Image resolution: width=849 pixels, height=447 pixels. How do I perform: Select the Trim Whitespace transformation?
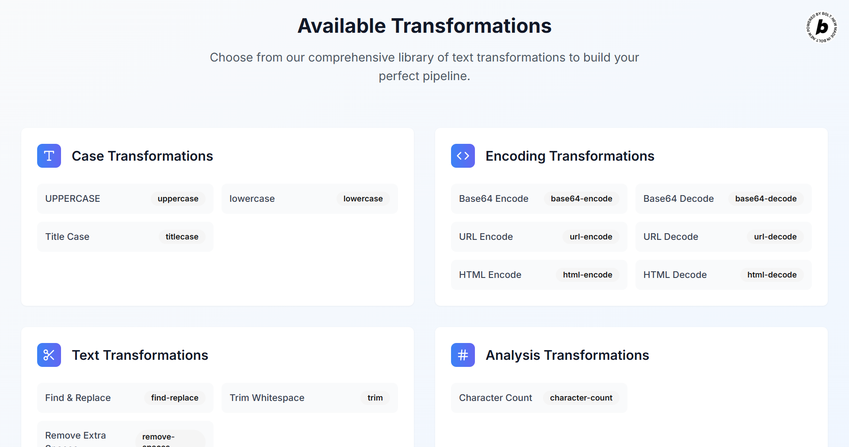coord(309,397)
